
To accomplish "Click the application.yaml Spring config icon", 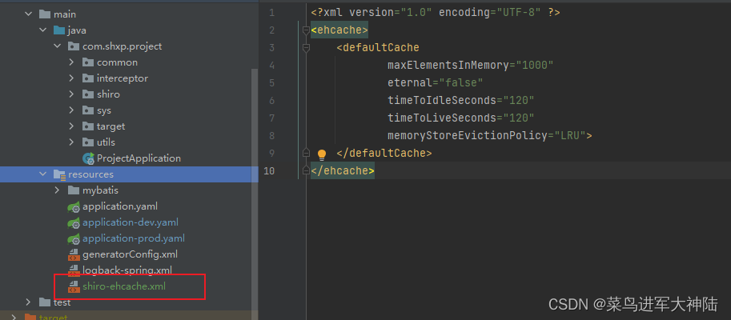I will pos(74,207).
